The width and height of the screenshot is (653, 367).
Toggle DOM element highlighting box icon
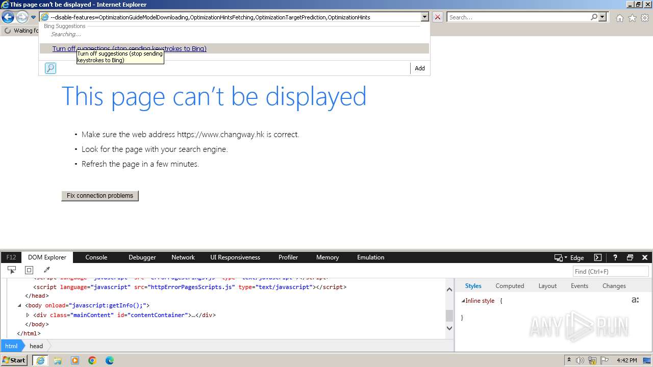(29, 270)
